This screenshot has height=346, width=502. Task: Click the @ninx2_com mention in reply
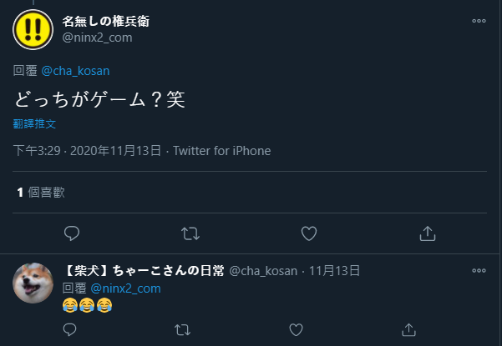point(125,288)
